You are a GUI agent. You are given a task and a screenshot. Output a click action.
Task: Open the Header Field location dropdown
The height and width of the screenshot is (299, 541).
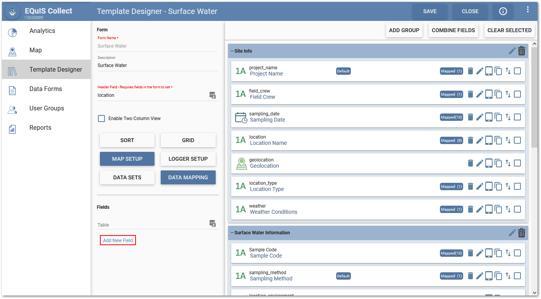pos(157,95)
